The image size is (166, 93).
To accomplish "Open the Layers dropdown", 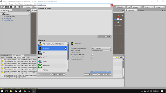I will [x=149, y=7].
